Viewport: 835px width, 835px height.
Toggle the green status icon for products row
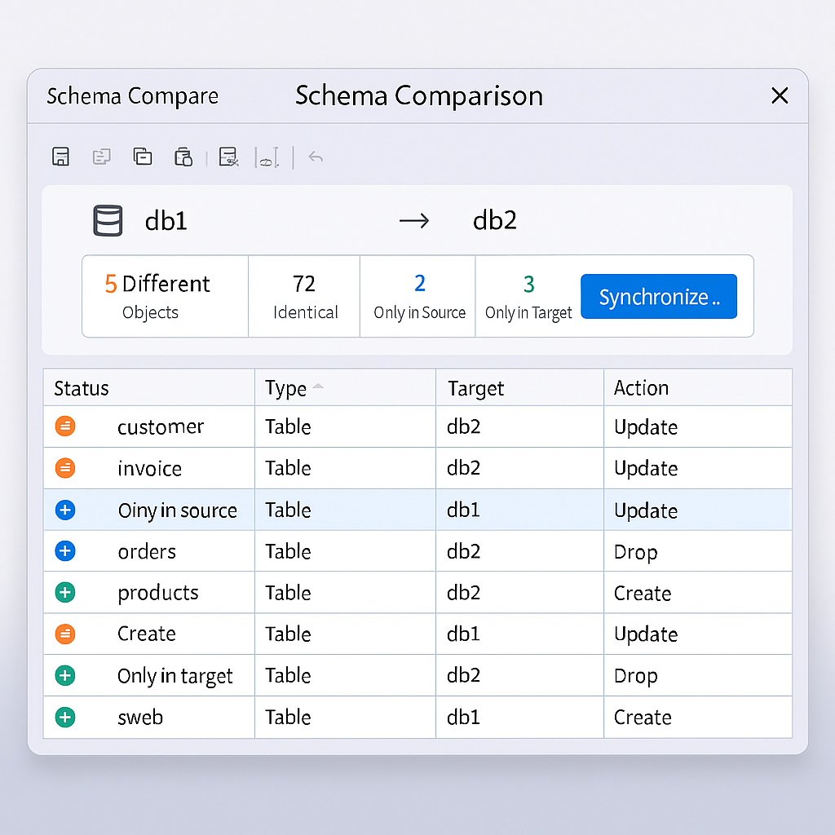[x=64, y=592]
